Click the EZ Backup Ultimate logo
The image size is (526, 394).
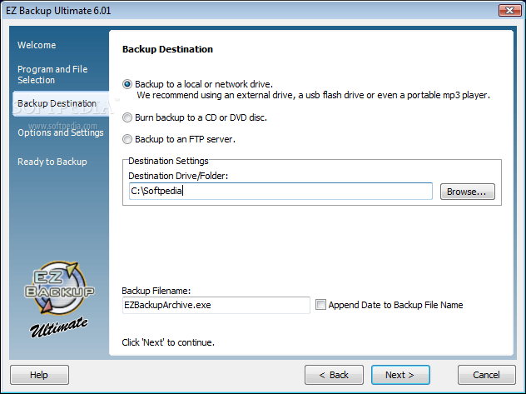(x=59, y=299)
